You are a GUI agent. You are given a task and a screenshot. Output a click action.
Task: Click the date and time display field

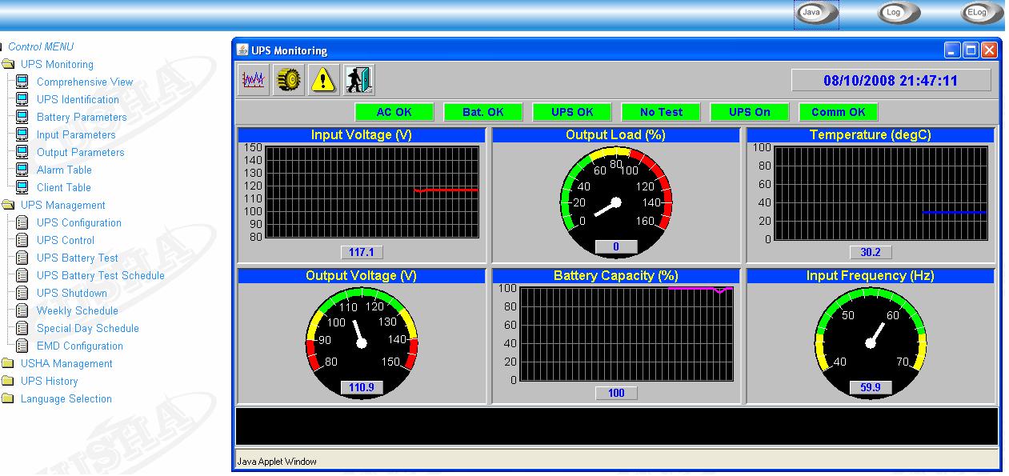click(891, 79)
